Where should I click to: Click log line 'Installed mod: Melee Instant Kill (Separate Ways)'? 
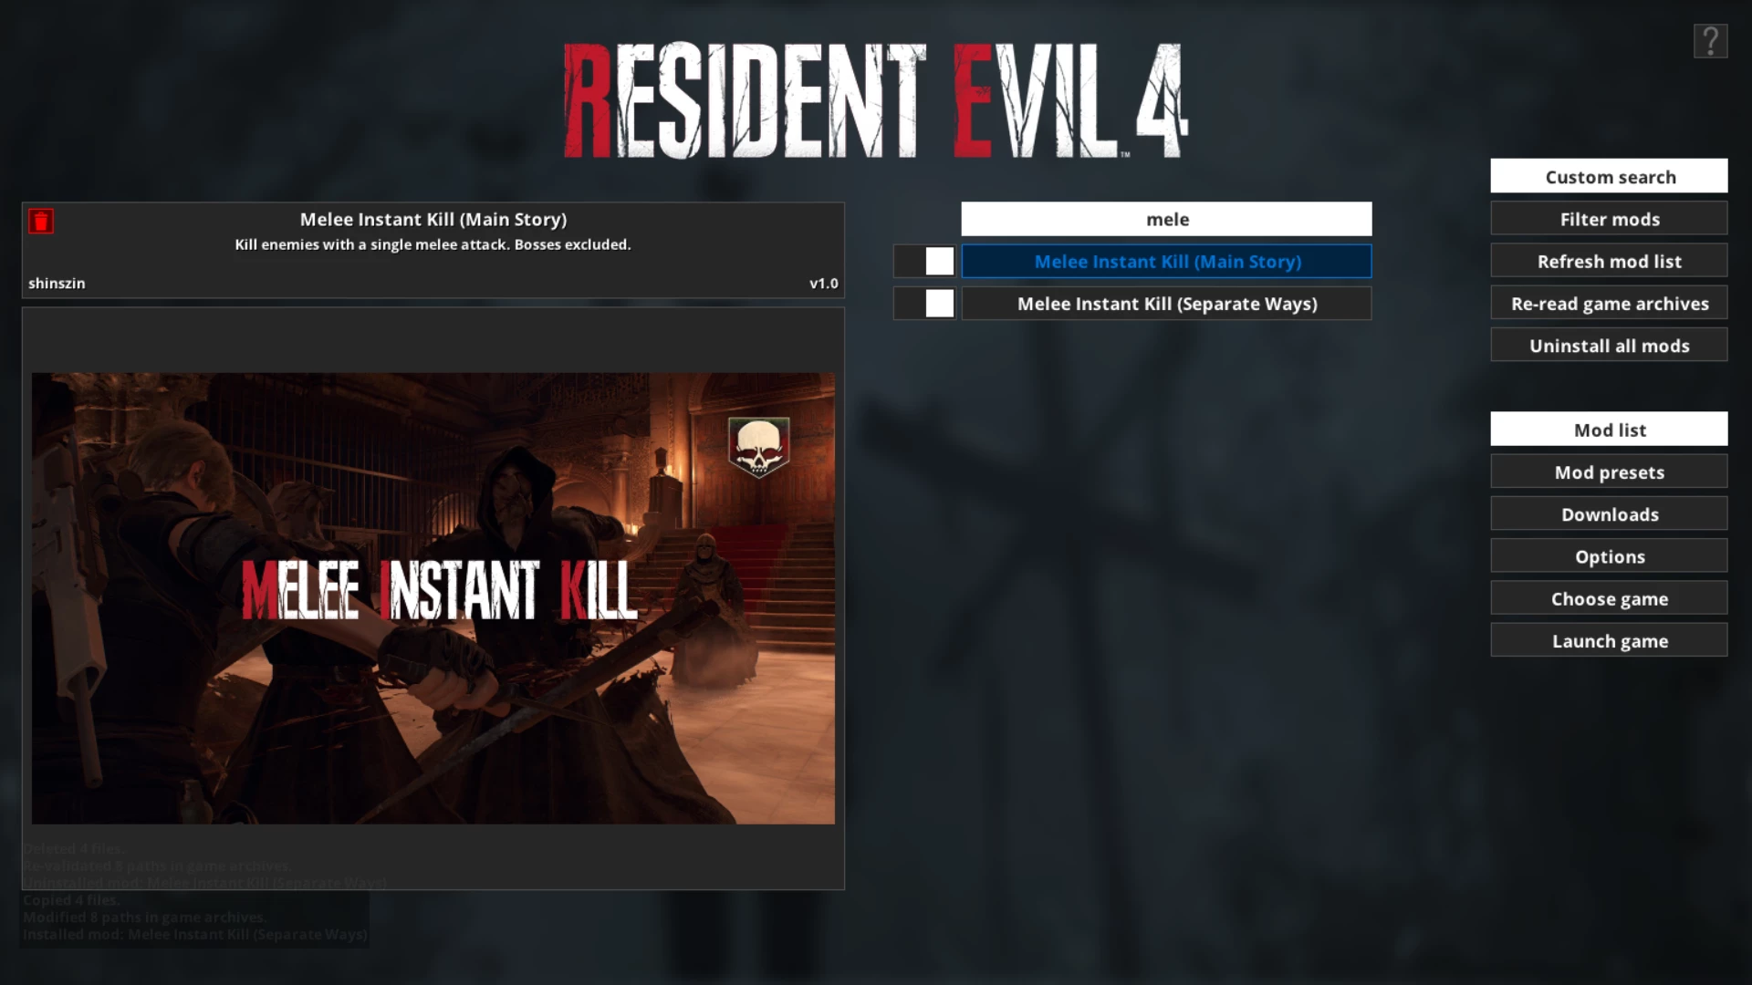[x=195, y=934]
